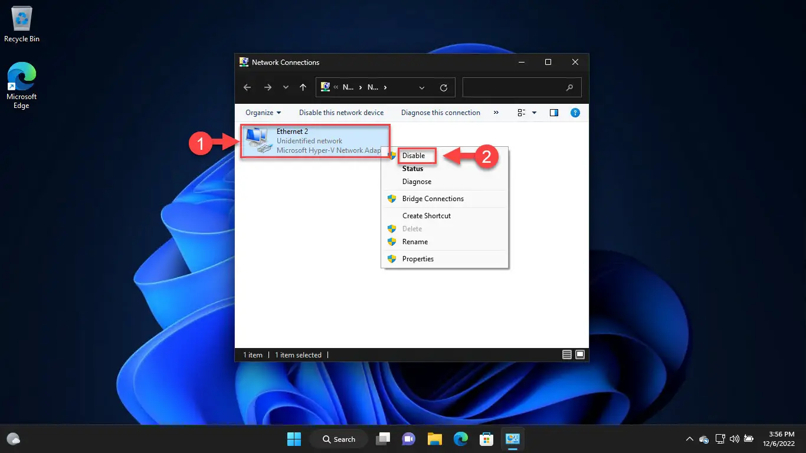The width and height of the screenshot is (806, 453).
Task: Open Microsoft Store from the taskbar
Action: [x=486, y=439]
